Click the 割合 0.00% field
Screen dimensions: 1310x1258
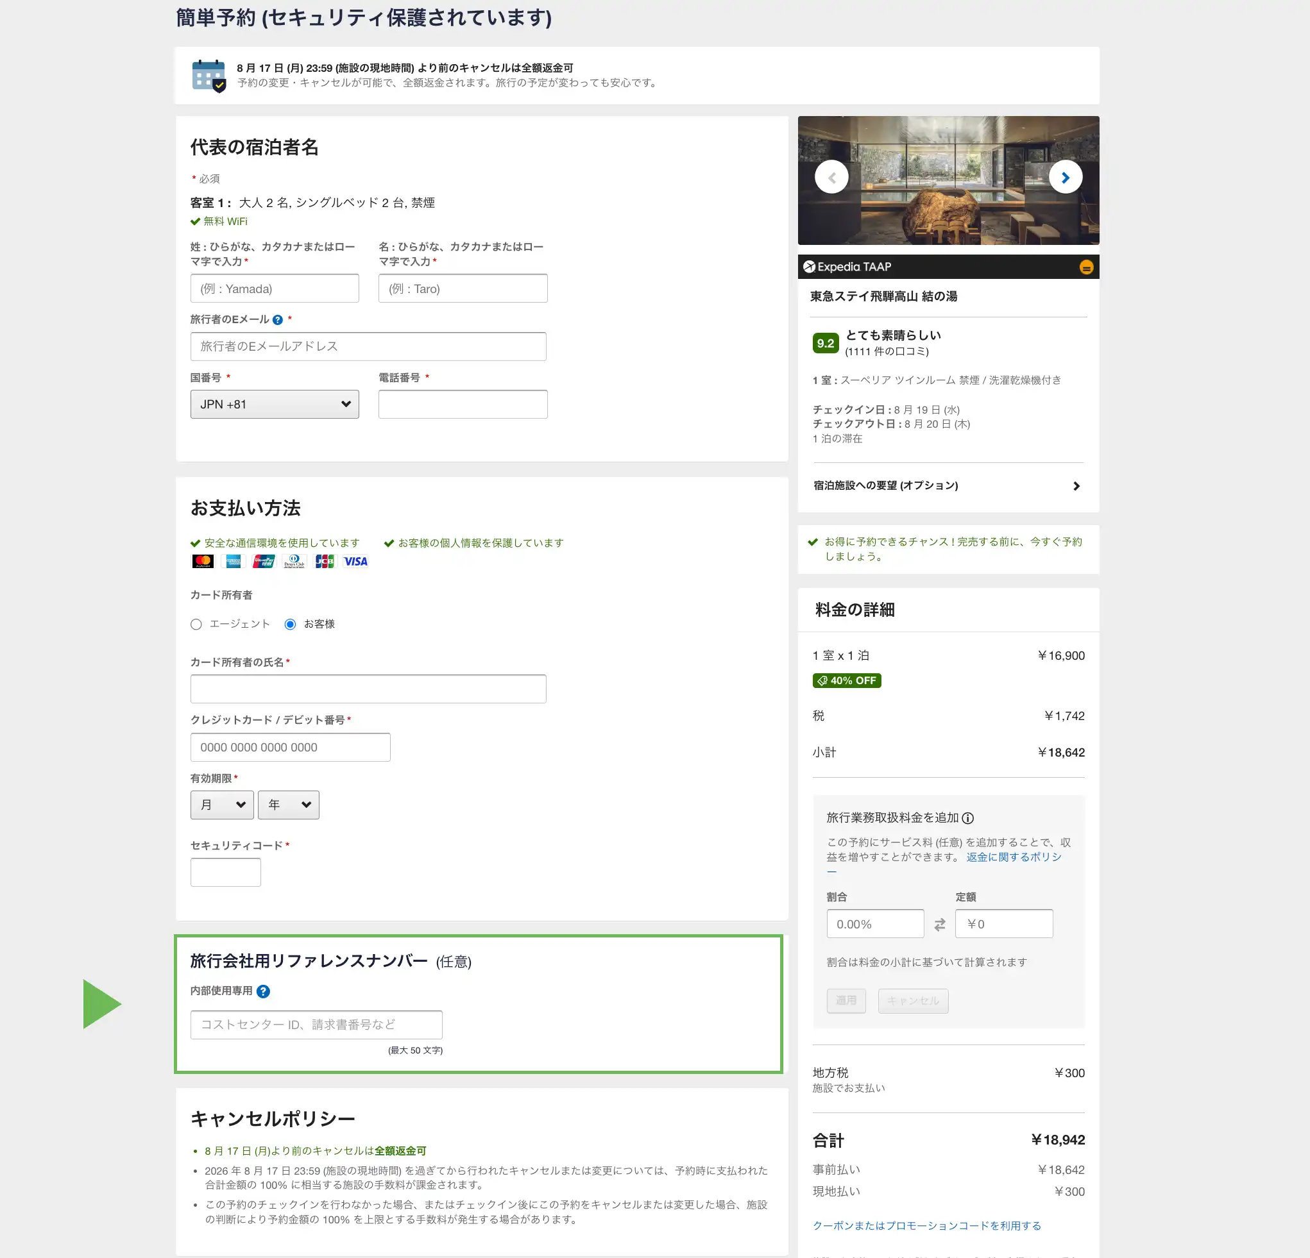(875, 924)
